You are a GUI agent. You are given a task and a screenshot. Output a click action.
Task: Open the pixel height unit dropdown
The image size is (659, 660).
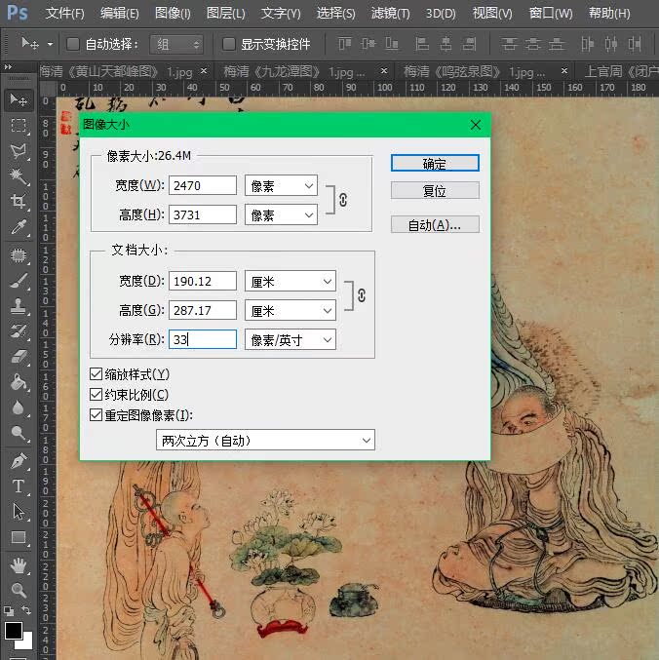coord(281,215)
